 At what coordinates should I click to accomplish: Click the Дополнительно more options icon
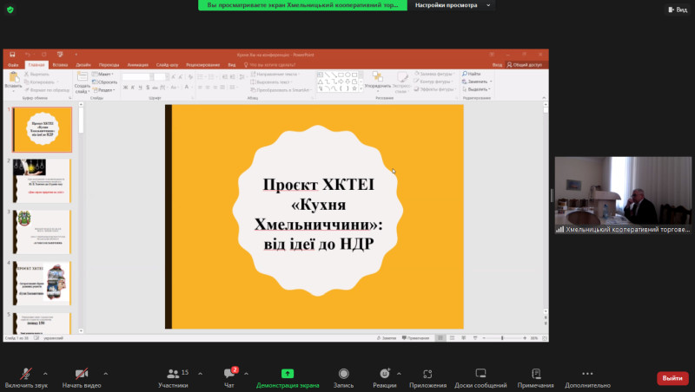588,374
